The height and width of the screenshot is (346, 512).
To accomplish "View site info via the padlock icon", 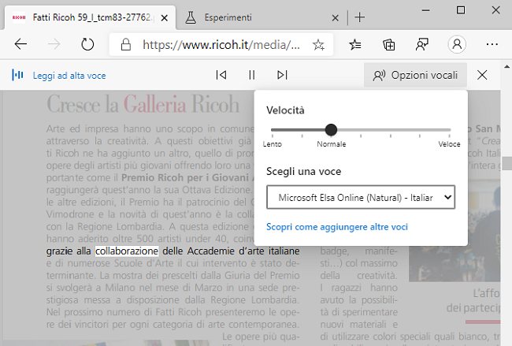I will click(x=124, y=45).
